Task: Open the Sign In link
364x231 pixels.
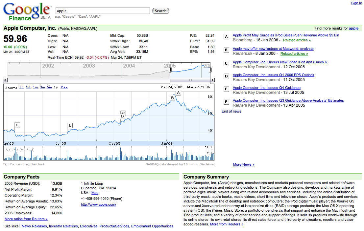Action: (x=356, y=3)
